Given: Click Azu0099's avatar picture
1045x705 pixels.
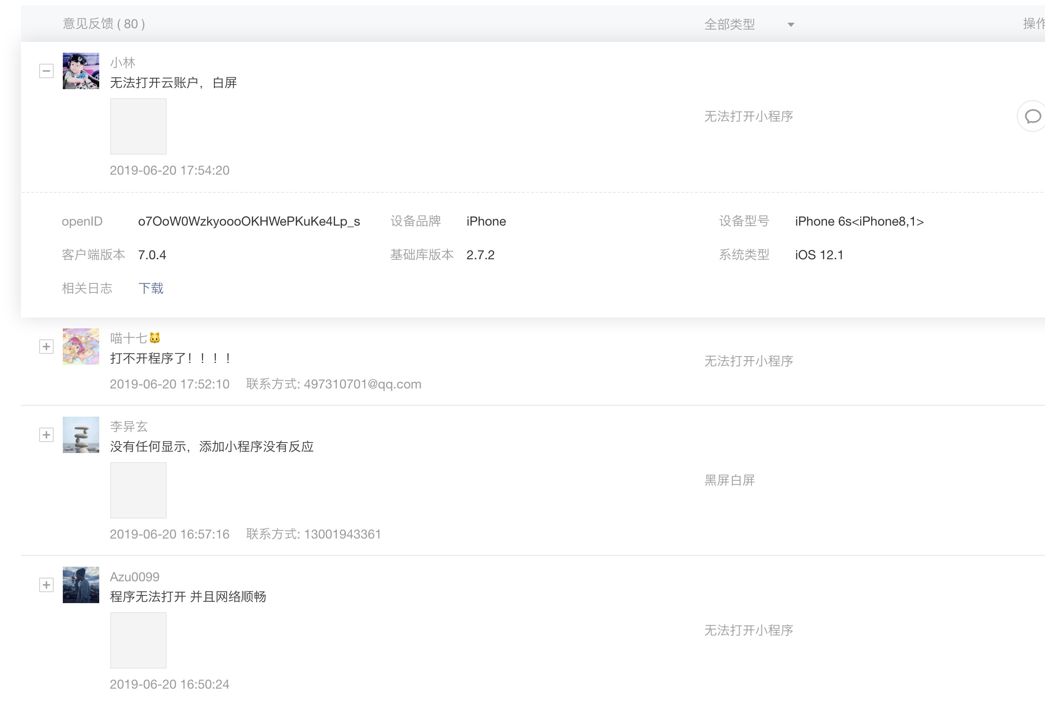Looking at the screenshot, I should click(81, 585).
